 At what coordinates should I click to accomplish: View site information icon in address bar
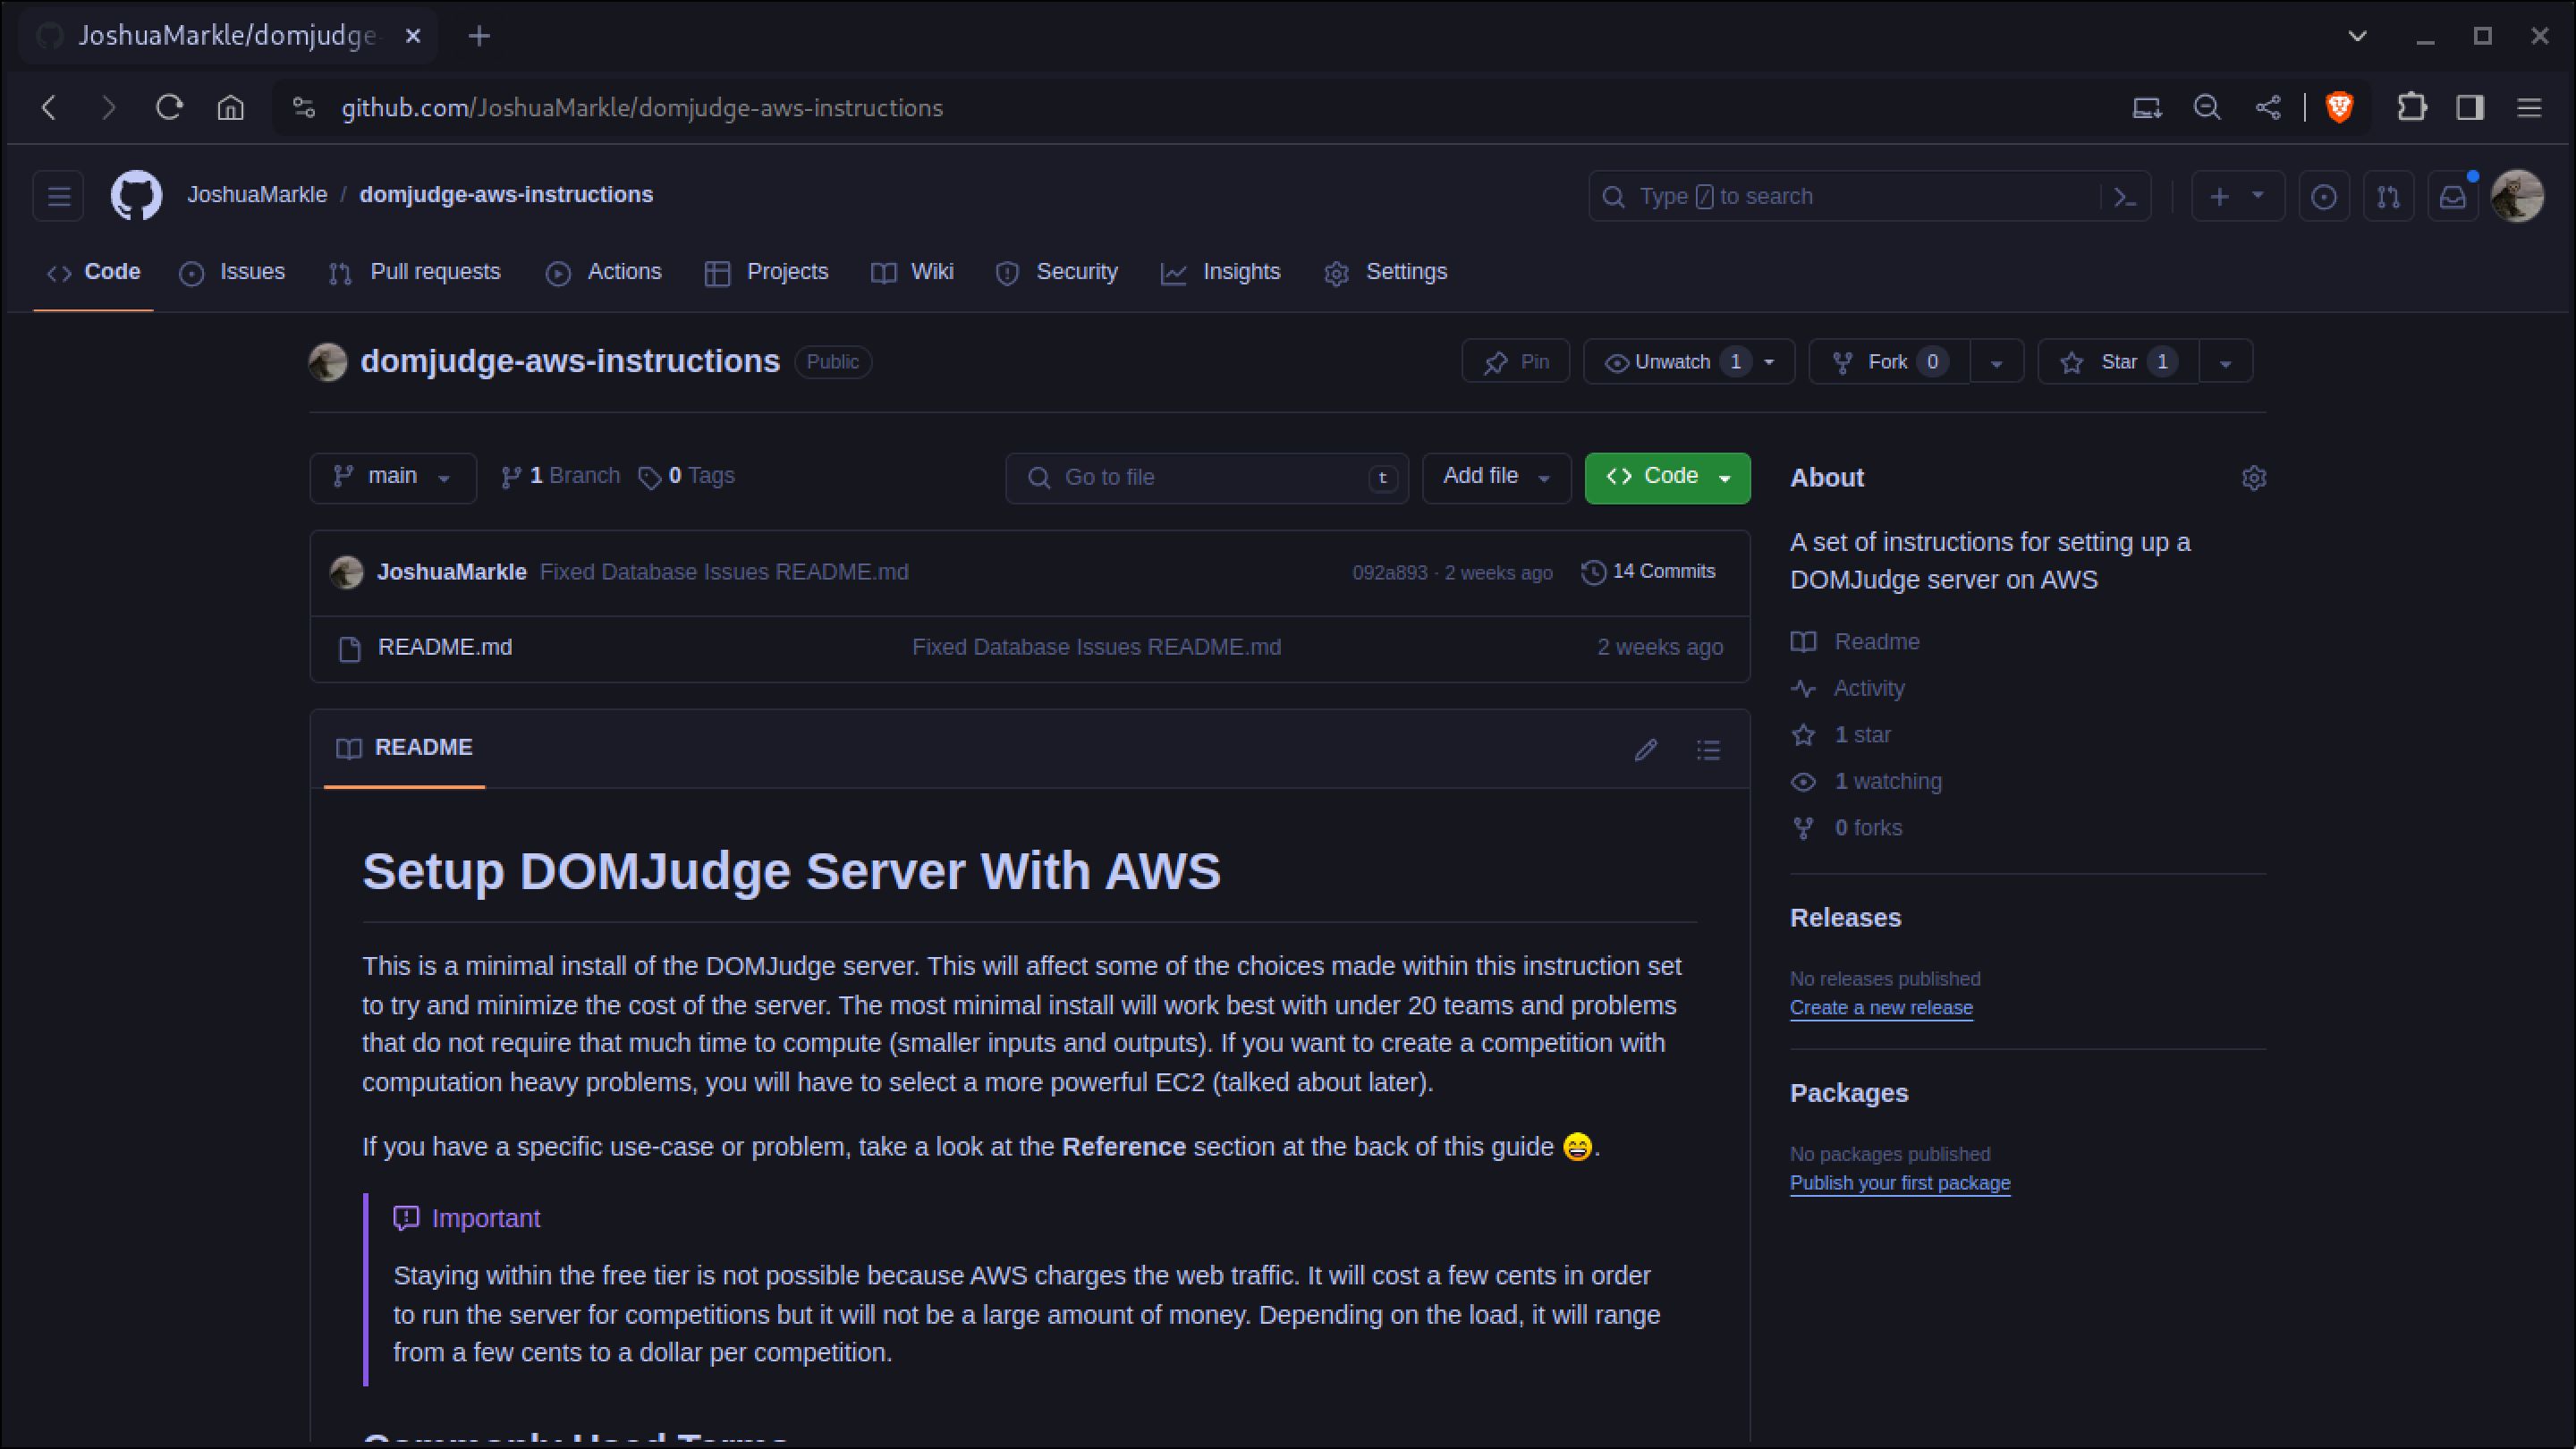pyautogui.click(x=303, y=107)
